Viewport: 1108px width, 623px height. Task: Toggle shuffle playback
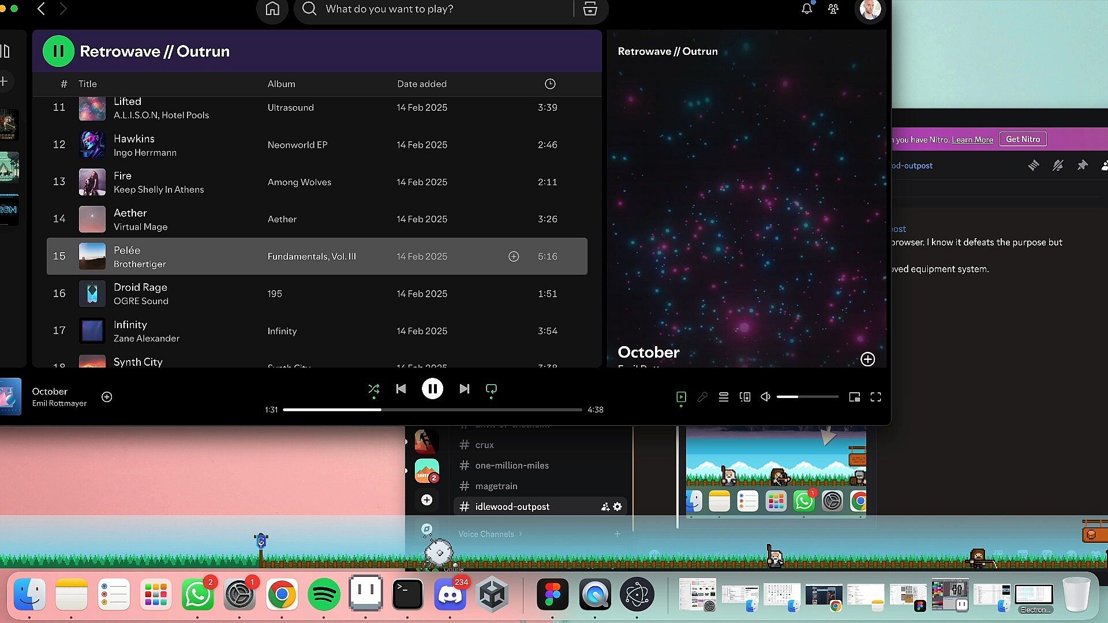point(373,389)
